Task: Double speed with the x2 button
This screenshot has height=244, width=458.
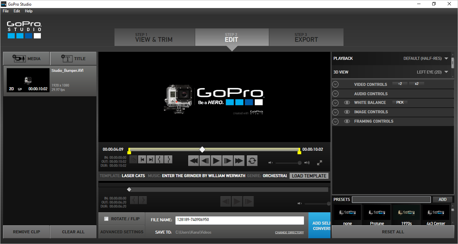Action: 416,84
